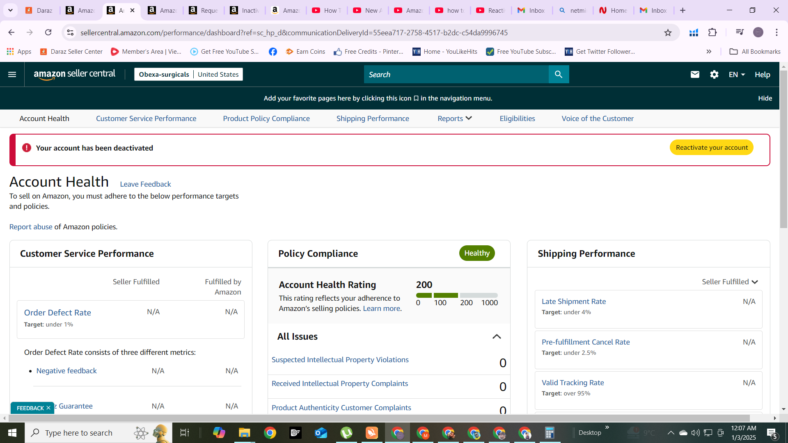Viewport: 788px width, 443px height.
Task: Open the Customer Service Performance tab
Action: click(x=146, y=119)
